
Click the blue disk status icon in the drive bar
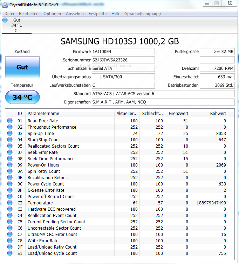pos(5,20)
